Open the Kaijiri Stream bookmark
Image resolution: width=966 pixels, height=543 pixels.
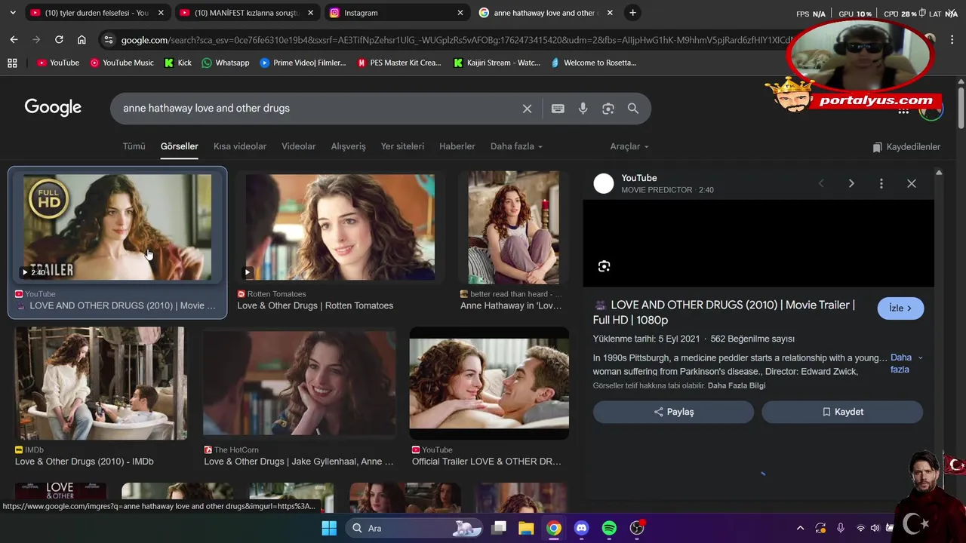point(497,63)
